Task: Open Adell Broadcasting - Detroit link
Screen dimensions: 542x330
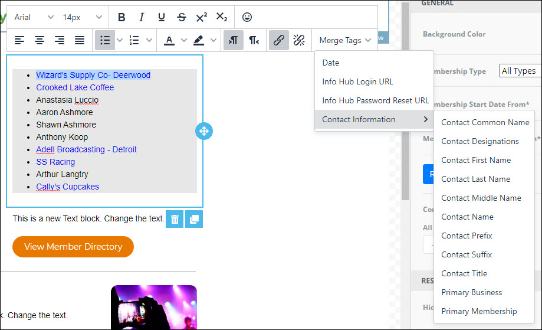Action: [87, 149]
